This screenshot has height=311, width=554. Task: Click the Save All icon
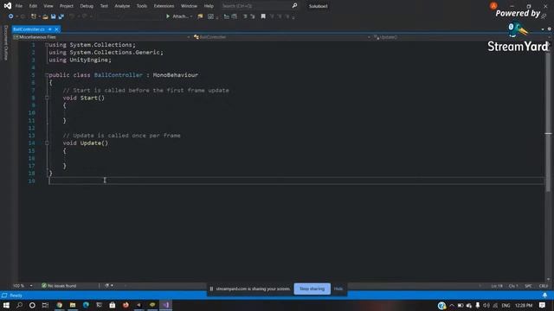pos(61,16)
